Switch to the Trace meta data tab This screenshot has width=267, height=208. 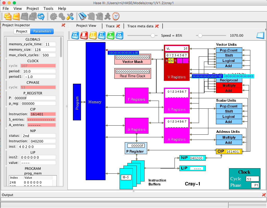(x=140, y=26)
